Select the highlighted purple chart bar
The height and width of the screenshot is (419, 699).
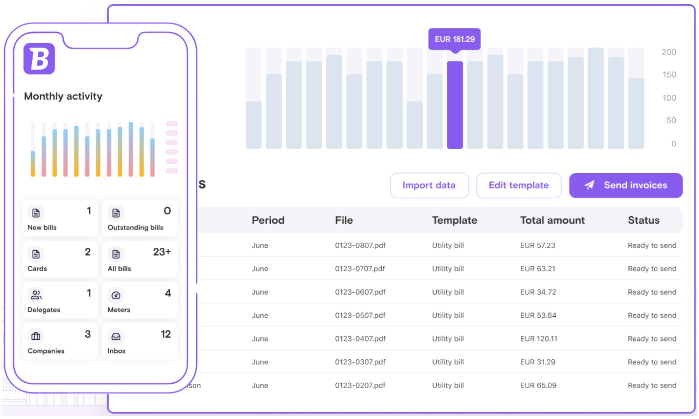(455, 105)
